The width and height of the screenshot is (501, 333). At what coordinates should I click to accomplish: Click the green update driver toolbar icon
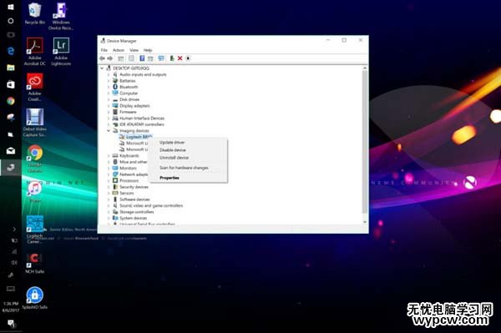click(x=172, y=58)
